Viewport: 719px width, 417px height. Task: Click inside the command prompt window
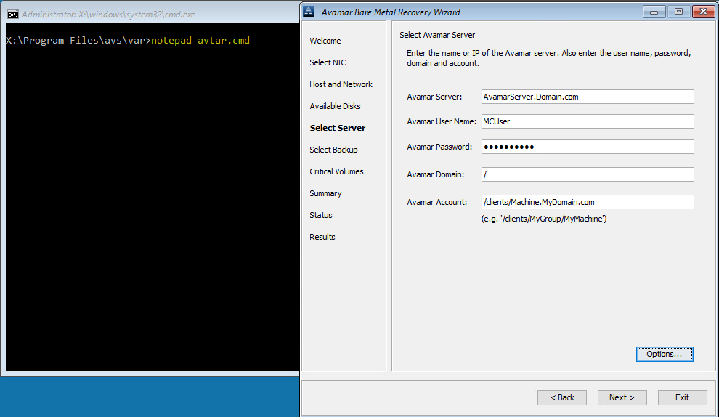pyautogui.click(x=145, y=203)
